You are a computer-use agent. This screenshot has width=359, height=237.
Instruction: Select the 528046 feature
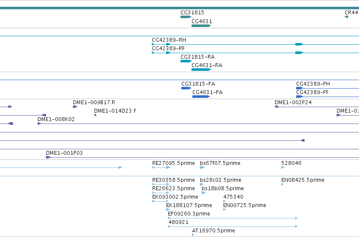(x=283, y=167)
